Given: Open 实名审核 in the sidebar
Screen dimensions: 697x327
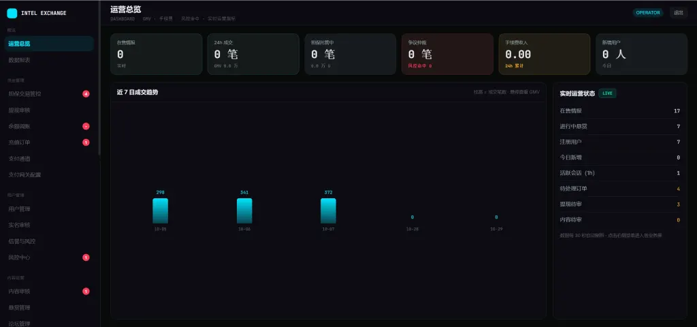Looking at the screenshot, I should (49, 225).
